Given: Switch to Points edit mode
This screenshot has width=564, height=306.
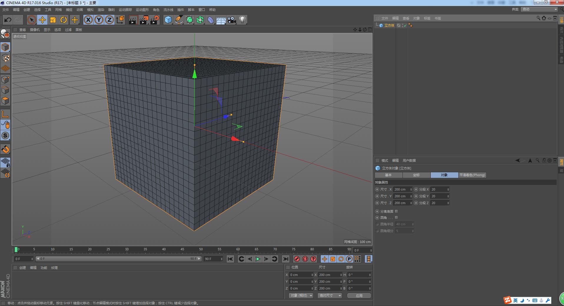Looking at the screenshot, I should click(5, 79).
